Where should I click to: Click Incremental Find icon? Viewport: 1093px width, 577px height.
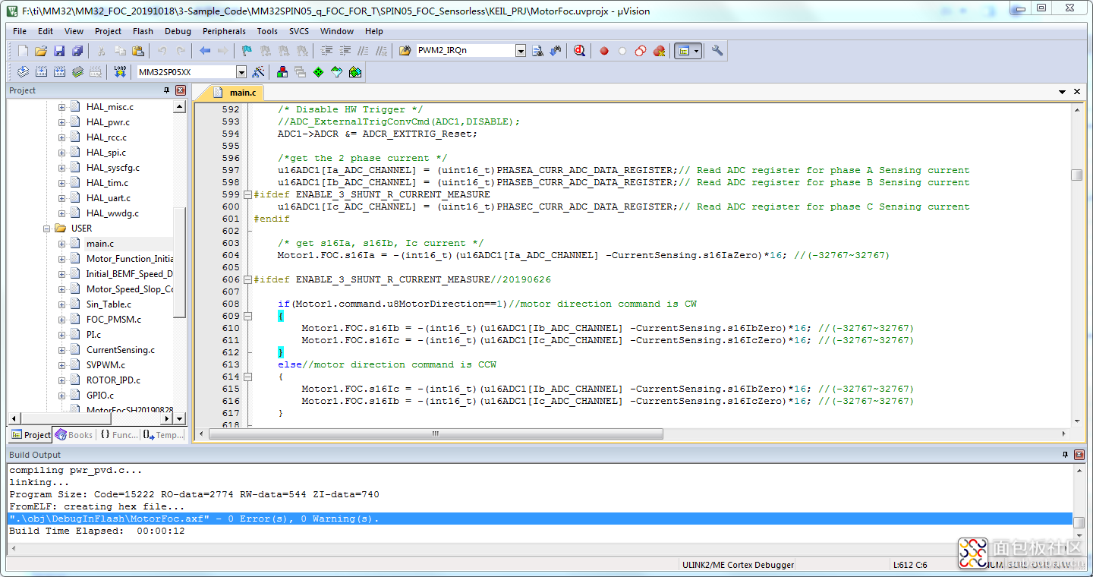tap(556, 51)
